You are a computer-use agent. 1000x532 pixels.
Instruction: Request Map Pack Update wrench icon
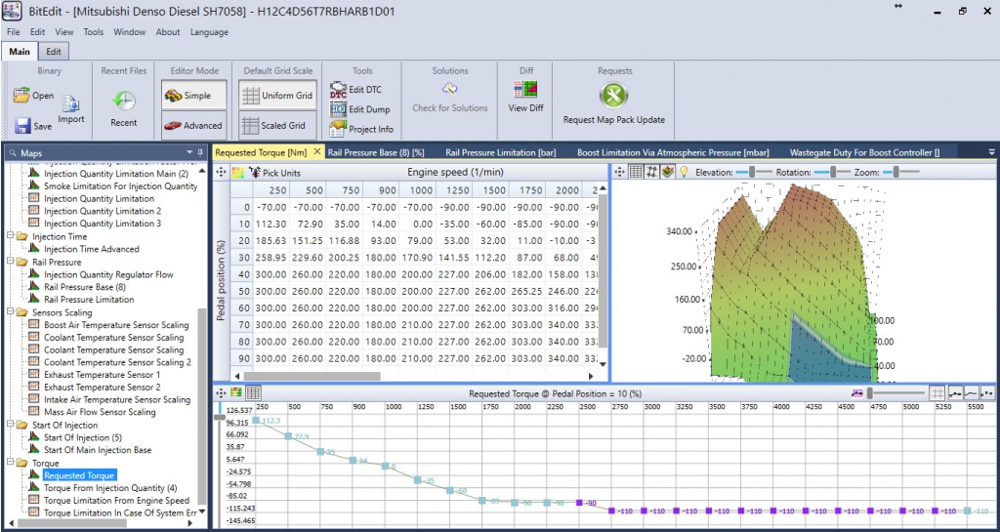point(613,96)
